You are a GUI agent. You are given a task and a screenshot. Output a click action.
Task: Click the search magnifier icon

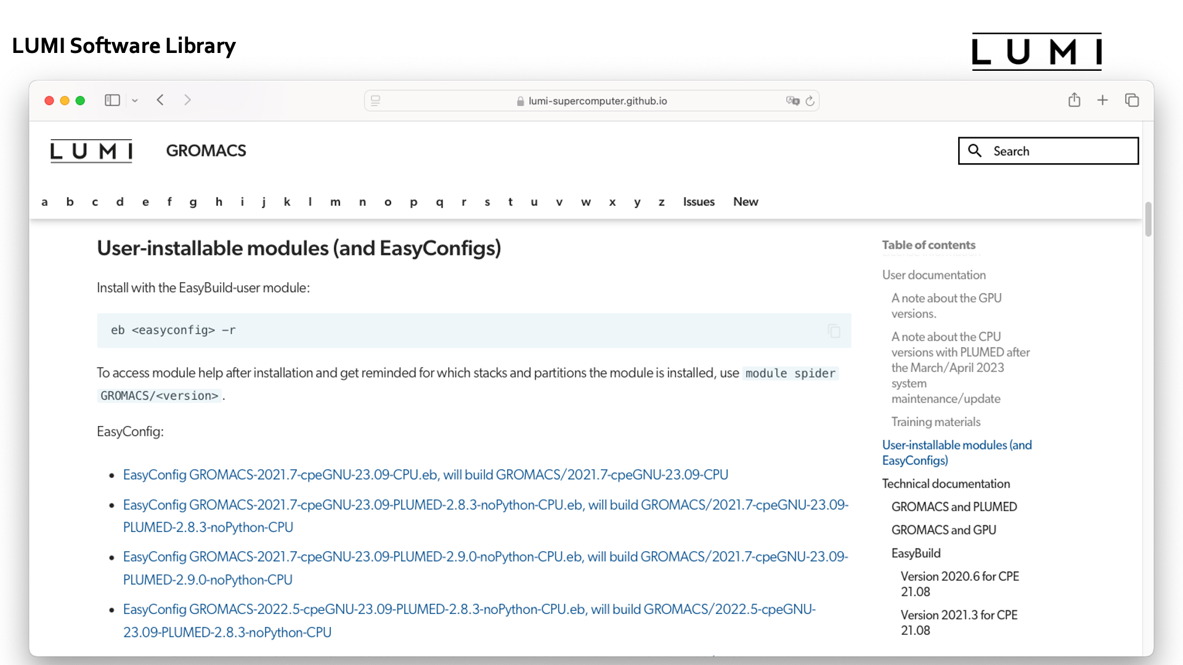tap(975, 150)
